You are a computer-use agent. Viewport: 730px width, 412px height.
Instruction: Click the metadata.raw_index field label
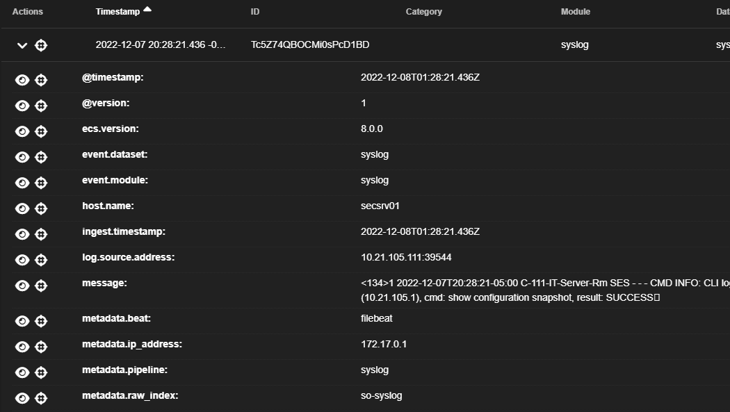tap(130, 395)
